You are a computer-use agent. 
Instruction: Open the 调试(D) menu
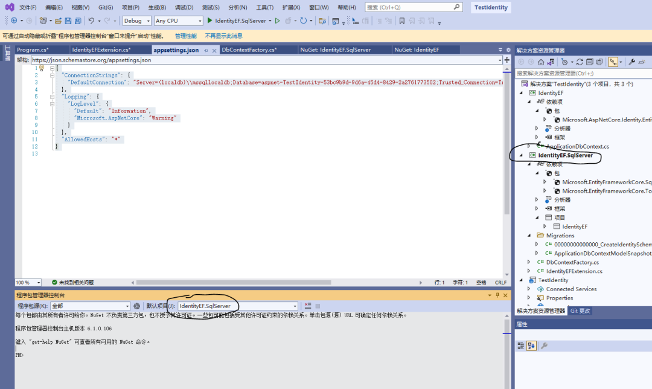tap(184, 7)
